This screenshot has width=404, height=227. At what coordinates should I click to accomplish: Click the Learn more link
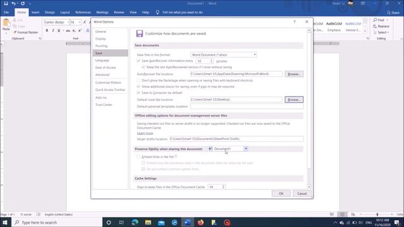click(x=145, y=133)
